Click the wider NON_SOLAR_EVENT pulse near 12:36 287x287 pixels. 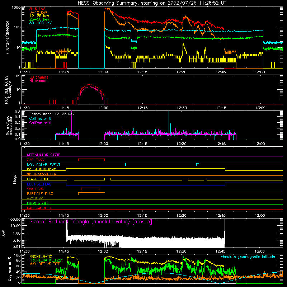pyautogui.click(x=198, y=164)
